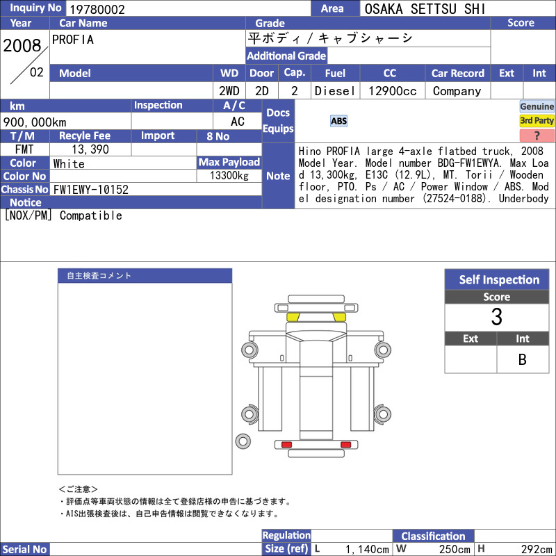The height and width of the screenshot is (556, 556).
Task: Click the 12900cc engine displacement value
Action: pyautogui.click(x=393, y=91)
